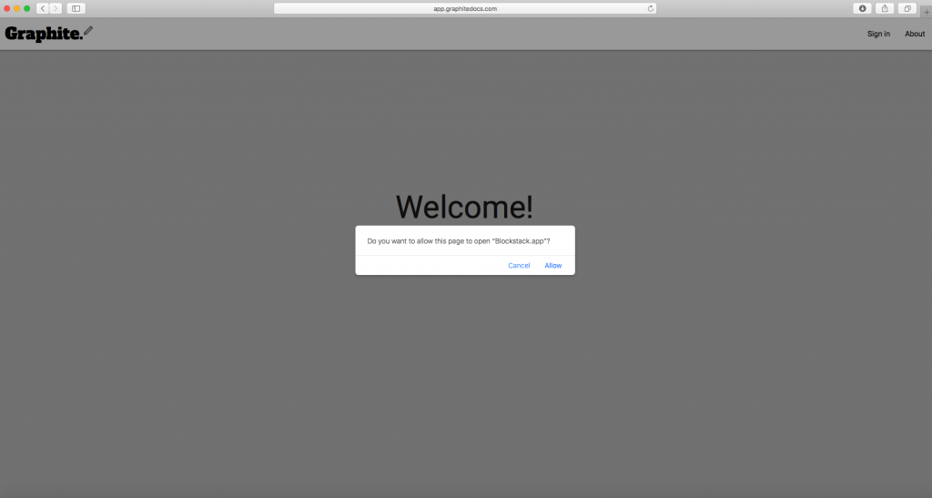Click Allow in the Blockstack.app dialog
932x498 pixels.
click(x=552, y=266)
